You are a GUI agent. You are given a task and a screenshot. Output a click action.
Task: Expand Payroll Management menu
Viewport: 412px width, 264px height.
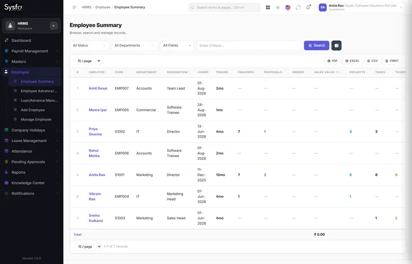tap(31, 51)
